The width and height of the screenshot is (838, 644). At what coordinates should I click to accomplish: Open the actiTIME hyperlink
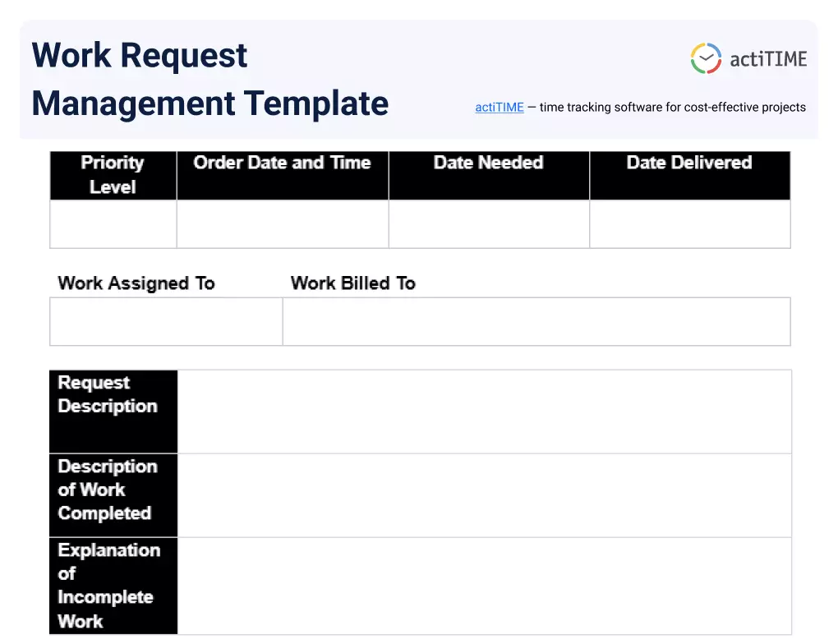coord(499,107)
